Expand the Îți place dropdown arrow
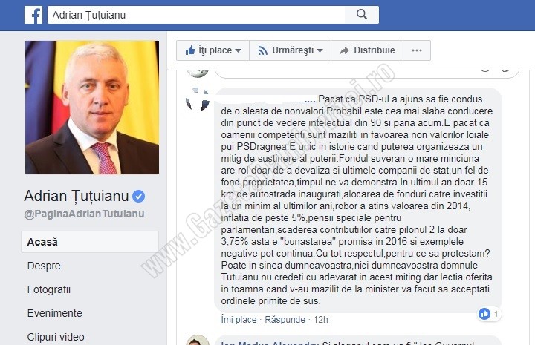The width and height of the screenshot is (535, 345). (x=239, y=50)
